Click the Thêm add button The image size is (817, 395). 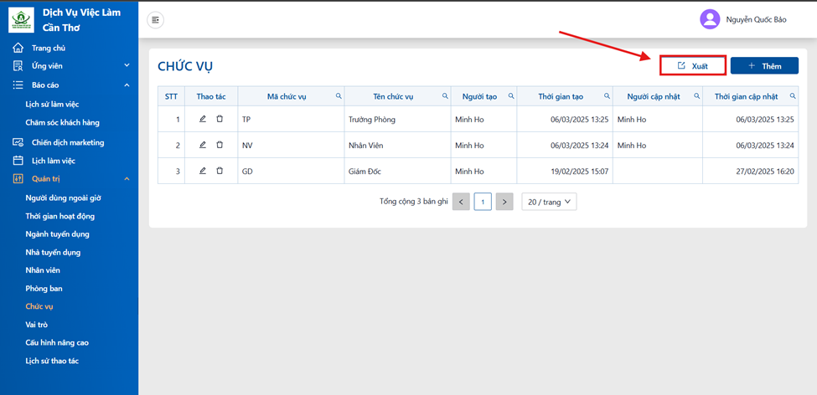764,66
